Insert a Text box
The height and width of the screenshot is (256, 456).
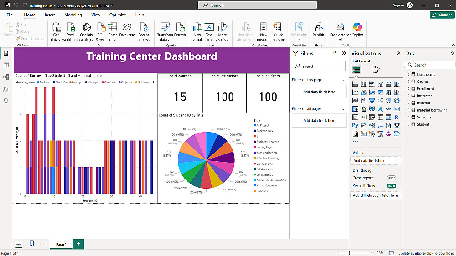click(x=209, y=32)
